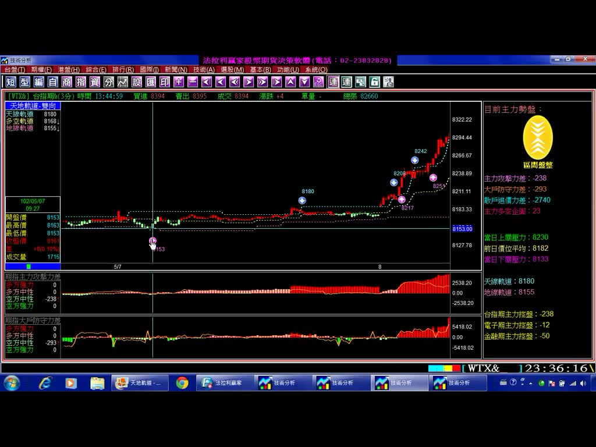The width and height of the screenshot is (596, 447).
Task: Click the 資 toolbar icon
Action: coord(95,81)
